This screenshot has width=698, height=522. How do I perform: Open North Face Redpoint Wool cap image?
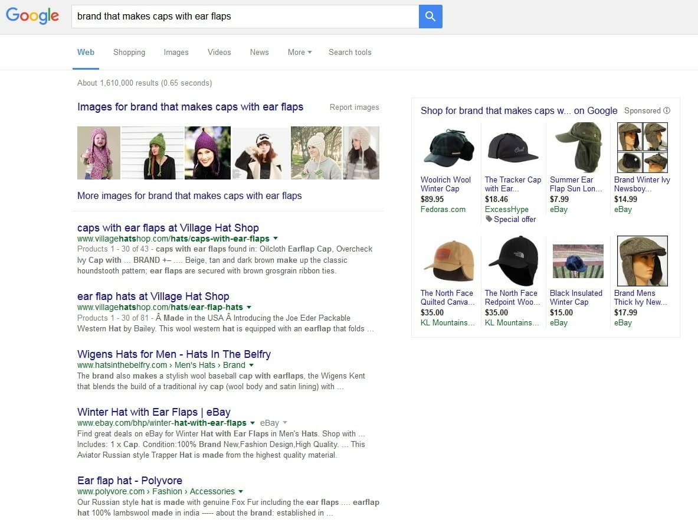pyautogui.click(x=512, y=261)
